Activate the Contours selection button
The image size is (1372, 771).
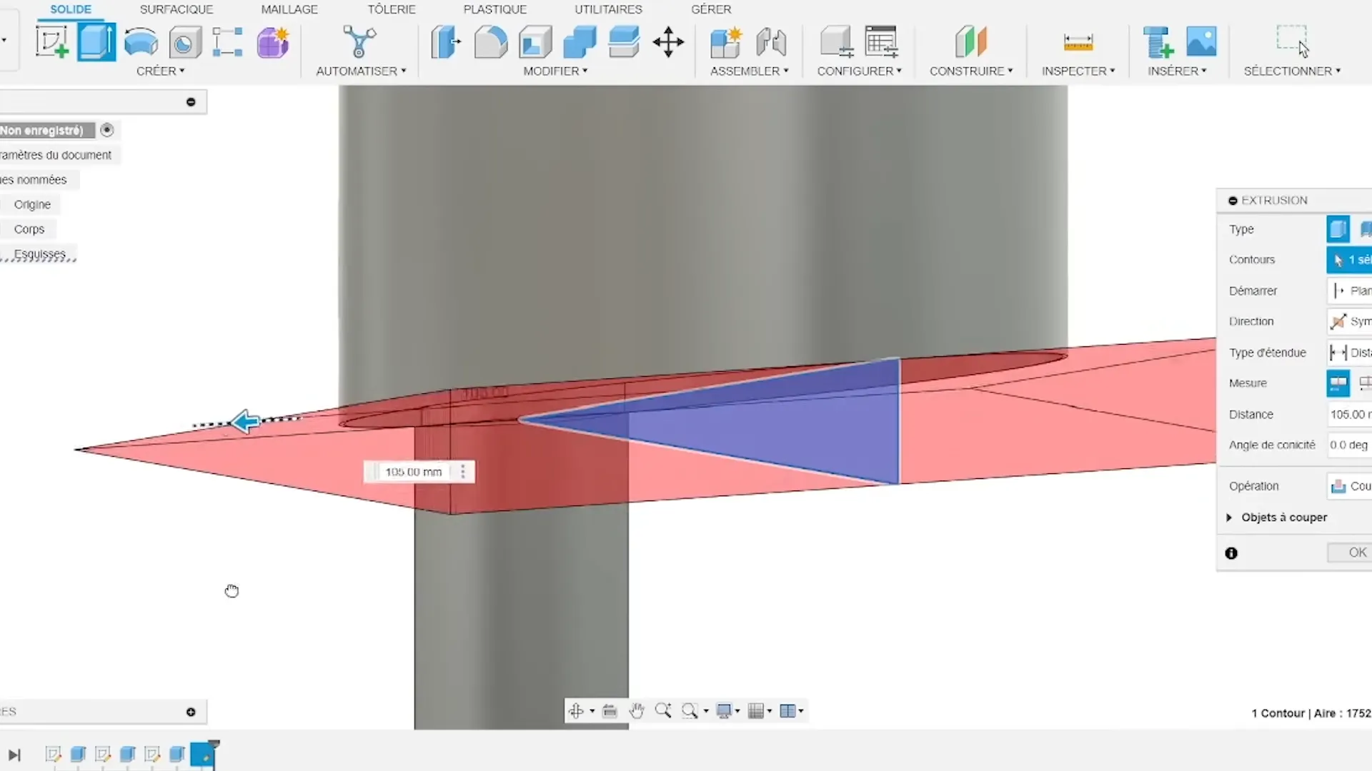[1349, 260]
